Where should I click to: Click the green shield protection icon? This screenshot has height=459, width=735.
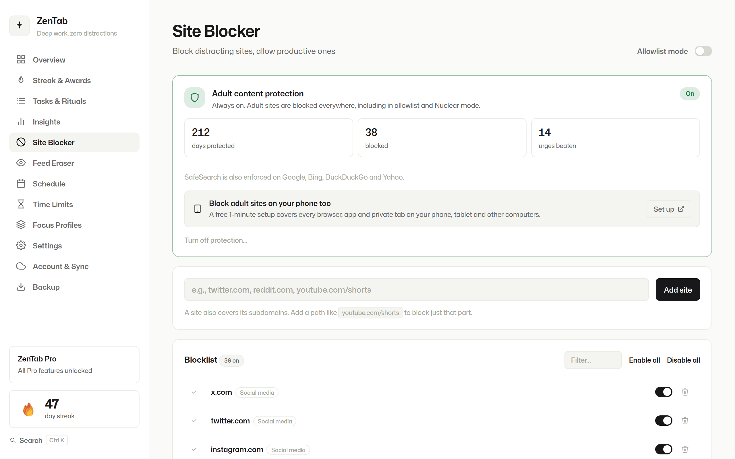(x=195, y=98)
